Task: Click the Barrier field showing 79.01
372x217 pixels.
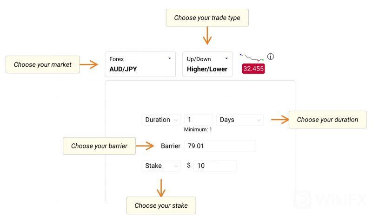Action: [220, 146]
